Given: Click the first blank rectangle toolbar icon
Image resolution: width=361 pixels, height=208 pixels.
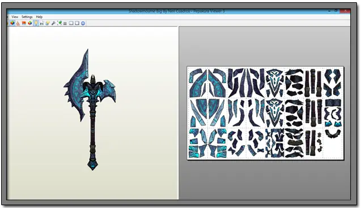Looking at the screenshot, I should click(x=71, y=23).
